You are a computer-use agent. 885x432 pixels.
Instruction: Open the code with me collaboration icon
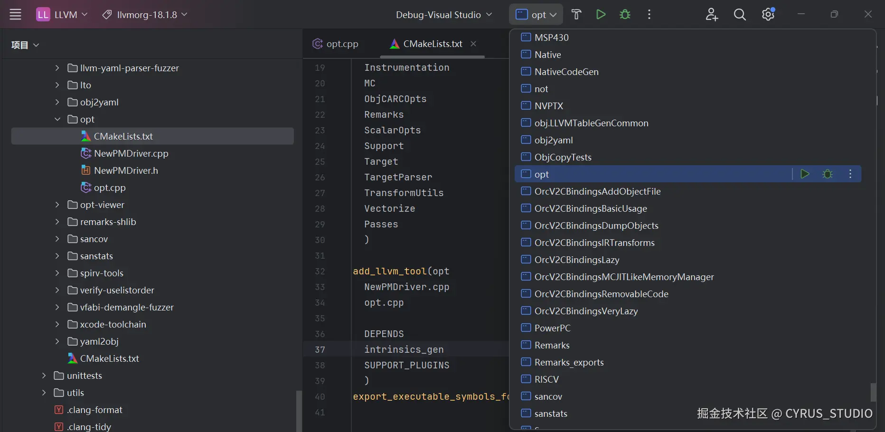click(711, 15)
